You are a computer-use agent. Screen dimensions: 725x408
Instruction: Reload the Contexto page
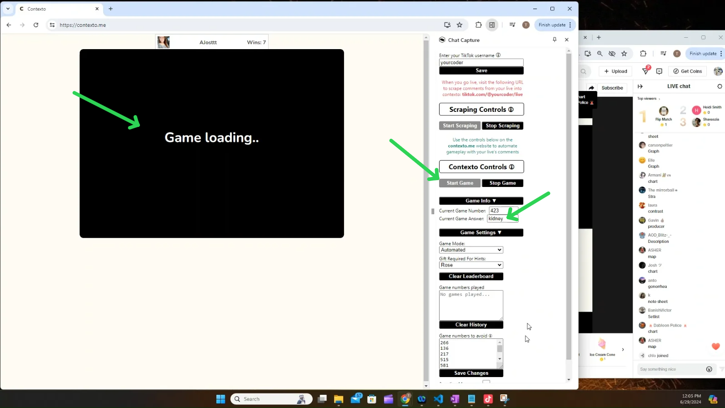[36, 25]
